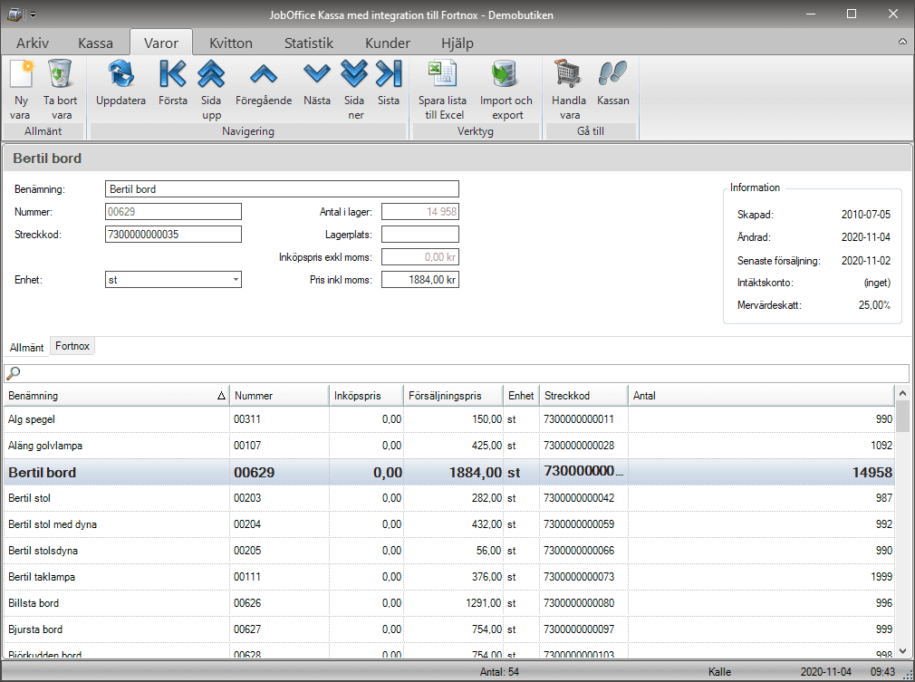Collapse the ribbon with the chevron button
The width and height of the screenshot is (915, 682).
[x=902, y=42]
